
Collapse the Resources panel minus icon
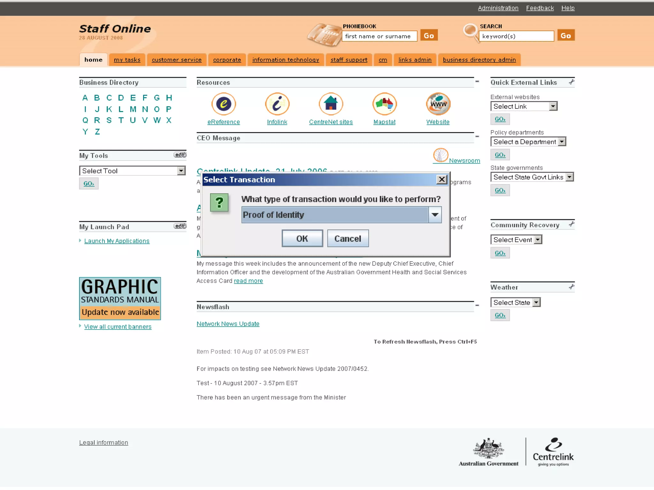[477, 82]
